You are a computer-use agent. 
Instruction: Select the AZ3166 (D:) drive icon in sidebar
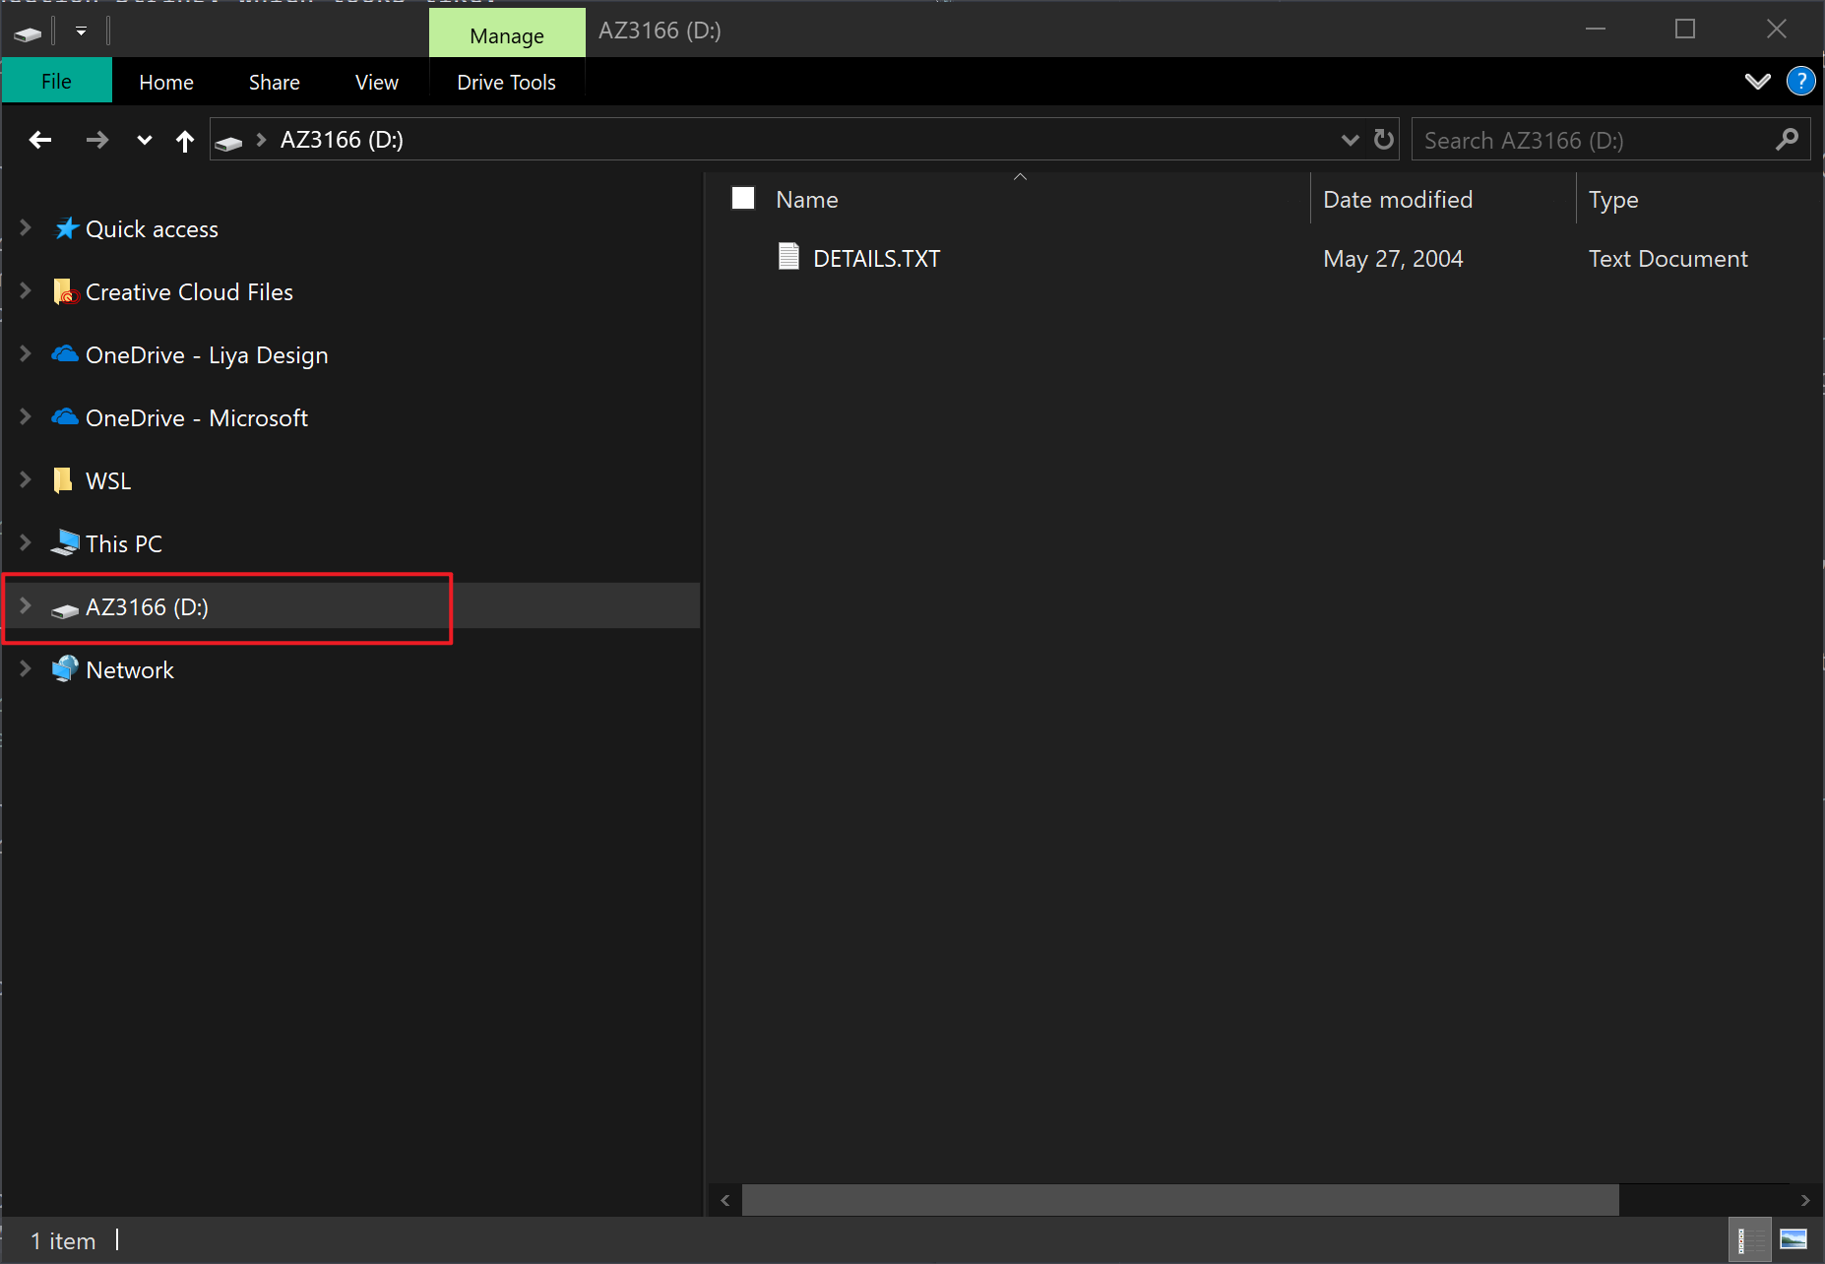(x=65, y=610)
